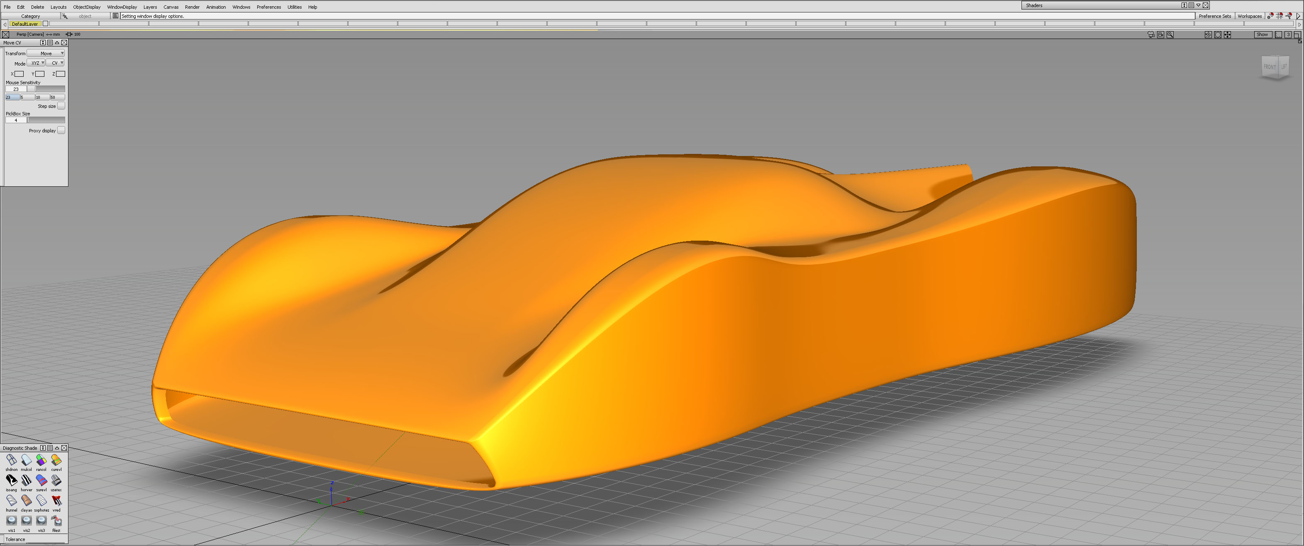1304x546 pixels.
Task: Select the isoang isophote angle shader
Action: (x=11, y=480)
